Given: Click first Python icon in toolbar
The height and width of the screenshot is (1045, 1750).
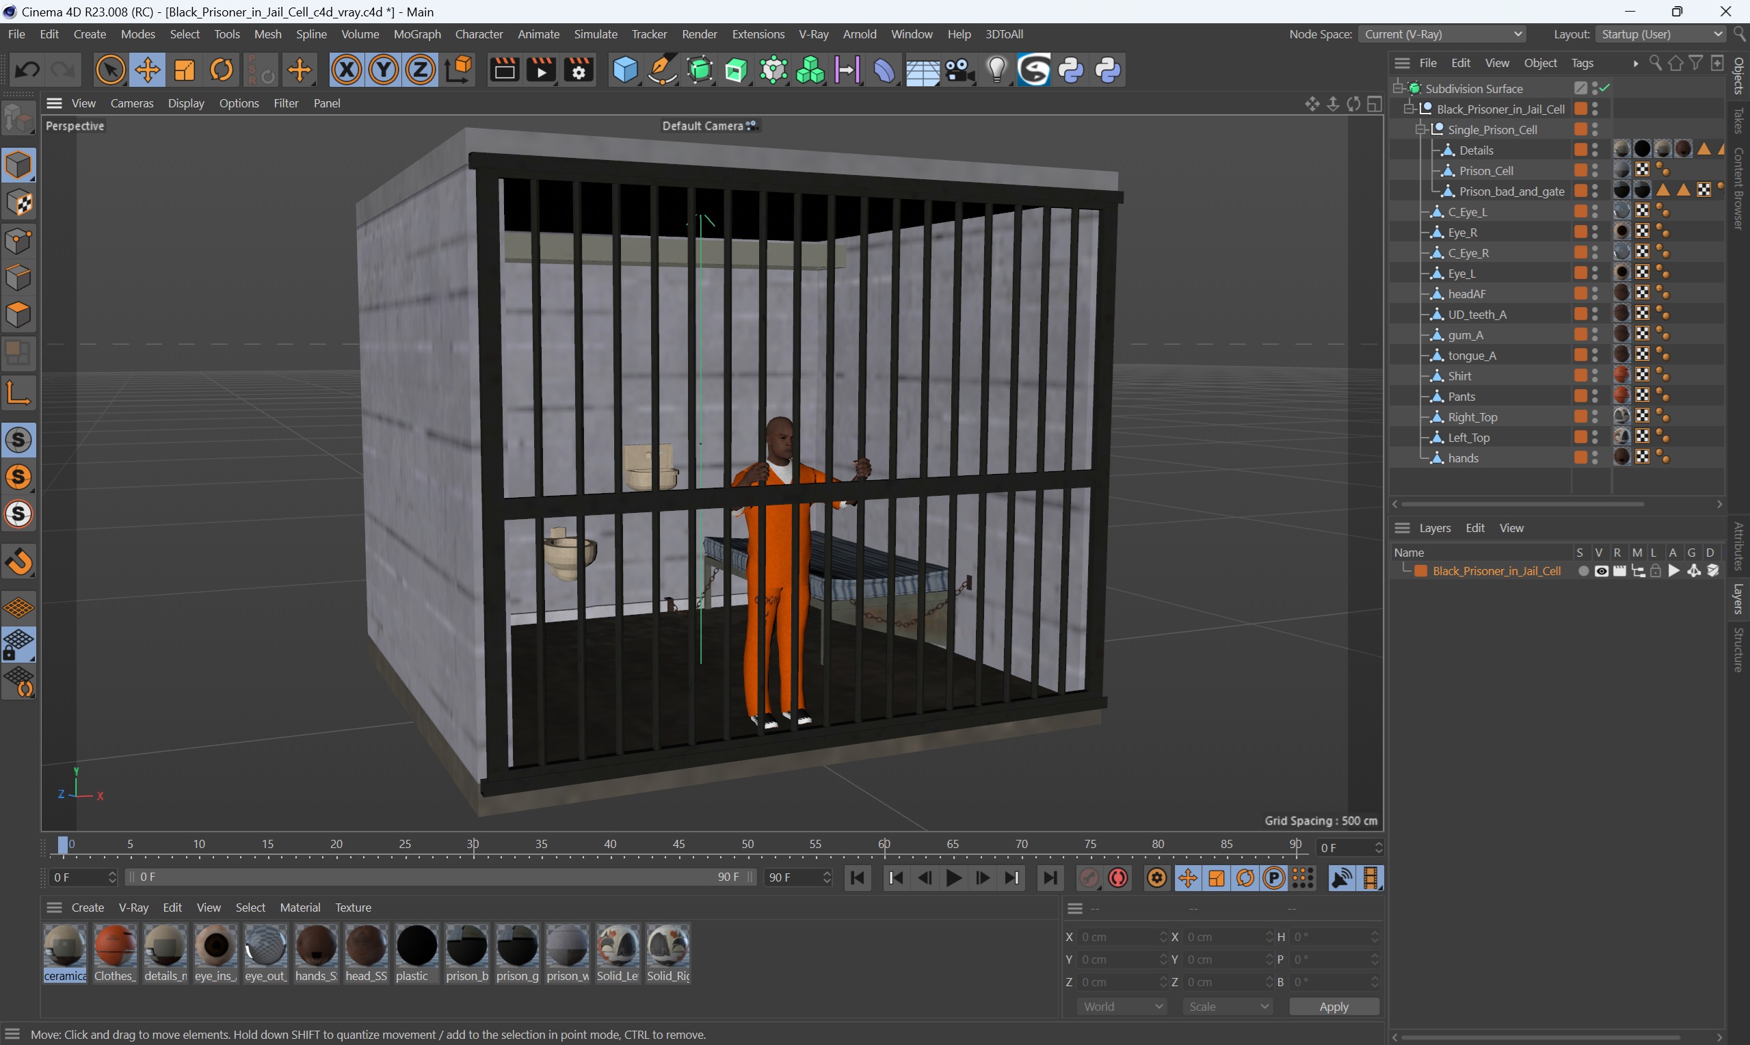Looking at the screenshot, I should coord(1072,70).
